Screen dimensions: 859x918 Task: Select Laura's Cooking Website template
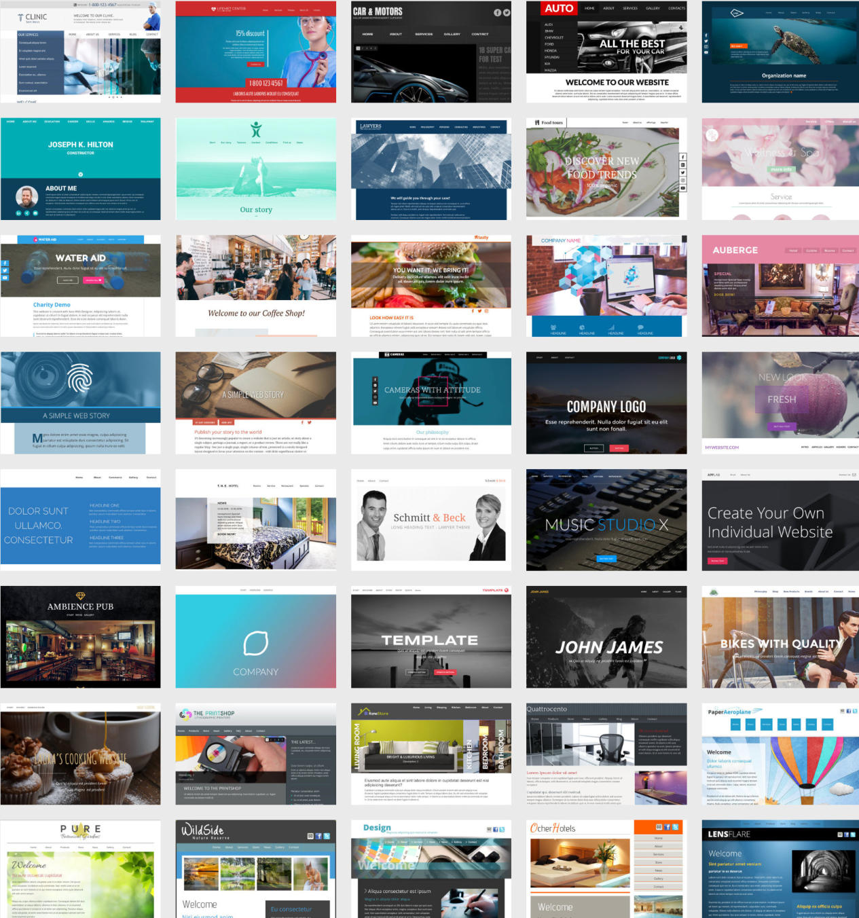(x=81, y=754)
